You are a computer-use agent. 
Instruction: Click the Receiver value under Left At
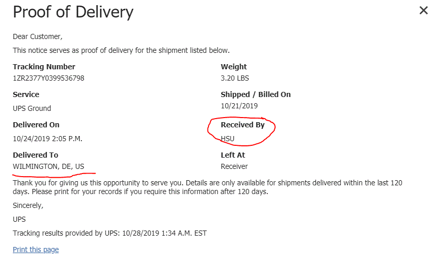234,166
